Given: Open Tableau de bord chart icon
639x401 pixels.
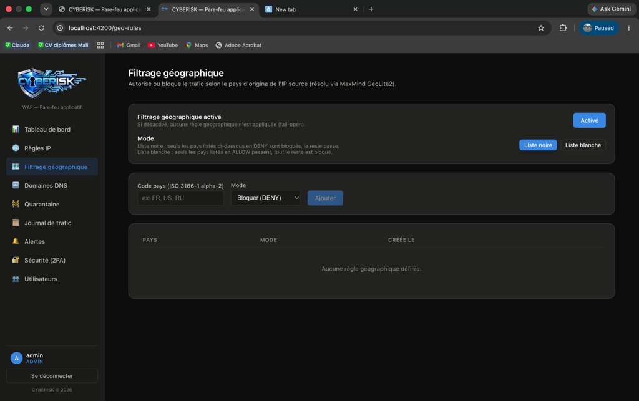Looking at the screenshot, I should point(16,129).
